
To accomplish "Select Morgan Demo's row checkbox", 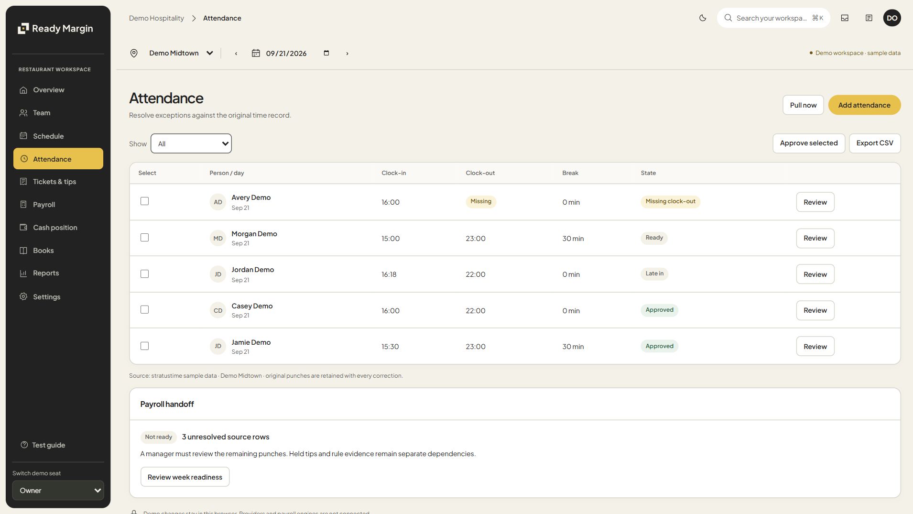I will coord(144,238).
